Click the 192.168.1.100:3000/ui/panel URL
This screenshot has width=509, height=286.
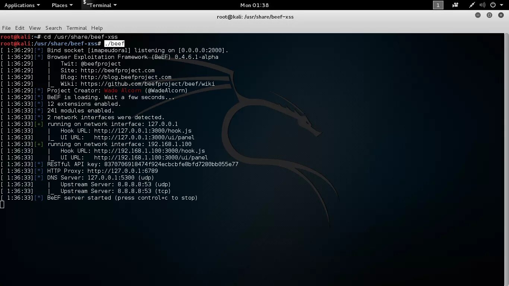click(x=151, y=158)
